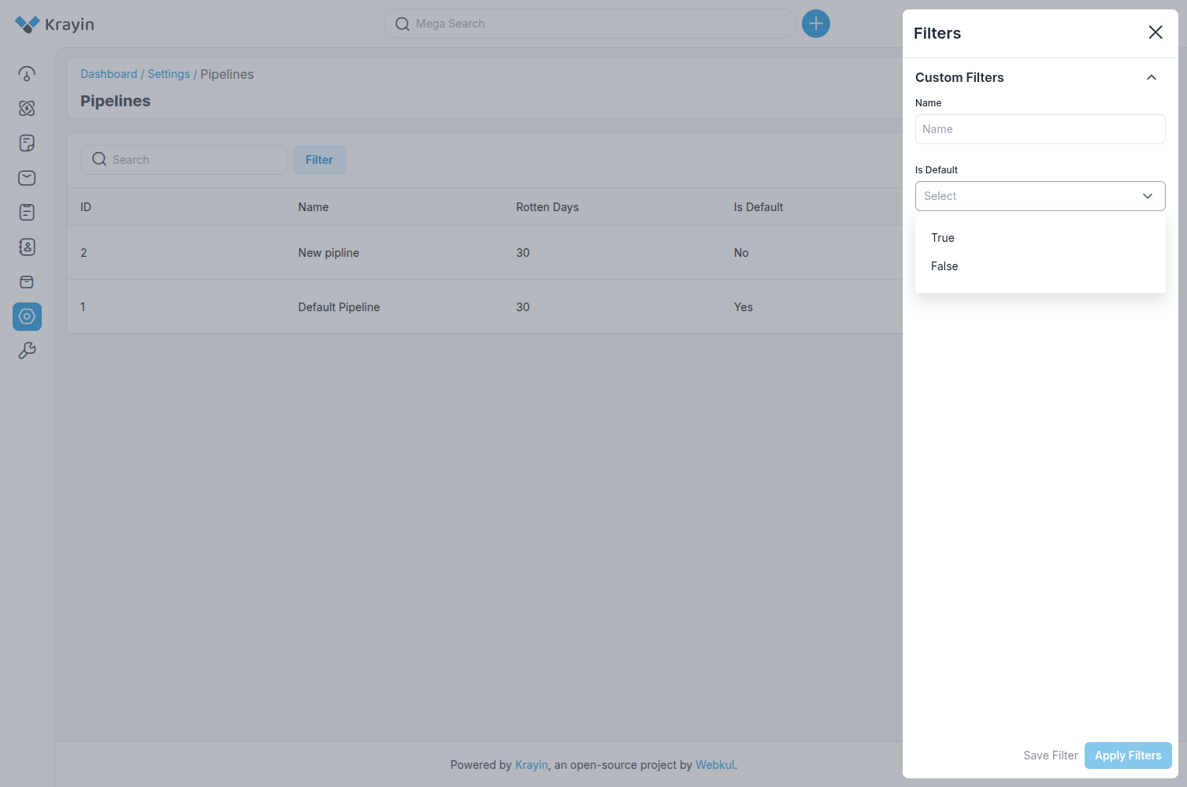Open the Webkul footer link
This screenshot has width=1187, height=787.
coord(715,765)
